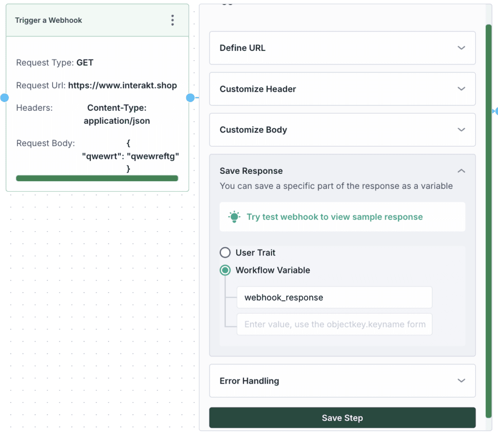Expand the Define URL section
Viewport: 498px width, 438px height.
[x=461, y=48]
